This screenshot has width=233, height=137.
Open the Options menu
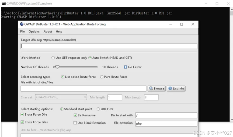34,31
